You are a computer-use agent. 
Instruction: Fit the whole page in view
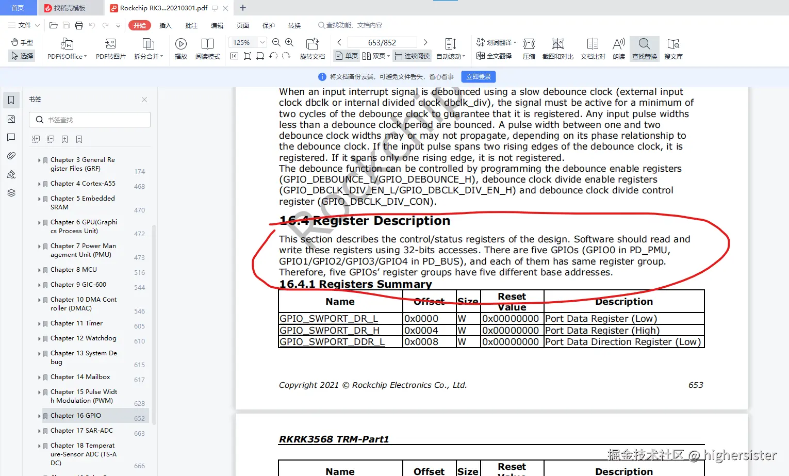pyautogui.click(x=248, y=56)
